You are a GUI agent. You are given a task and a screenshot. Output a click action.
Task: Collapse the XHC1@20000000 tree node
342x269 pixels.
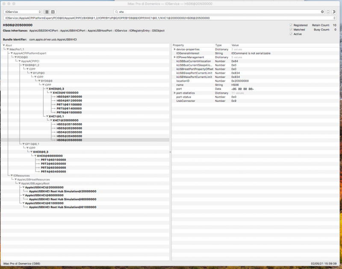(50, 120)
